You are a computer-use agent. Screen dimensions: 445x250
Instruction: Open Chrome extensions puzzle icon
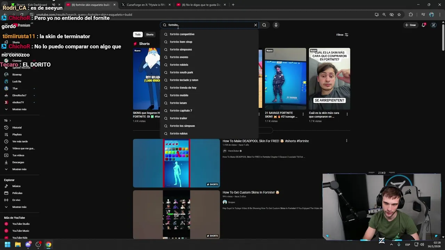(411, 15)
